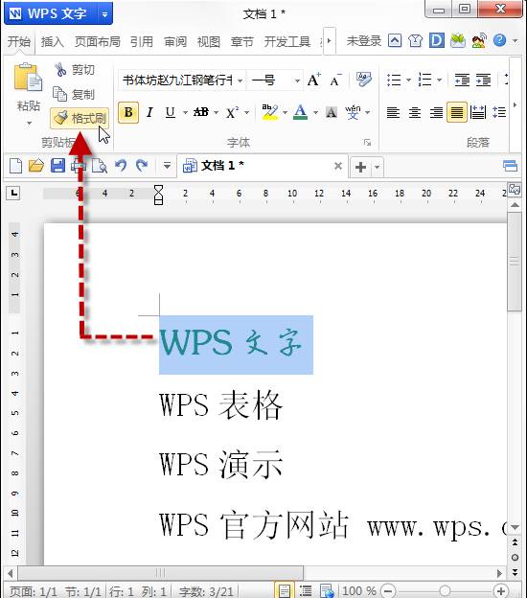Click the 未登录 login link
The height and width of the screenshot is (598, 527).
[x=364, y=40]
